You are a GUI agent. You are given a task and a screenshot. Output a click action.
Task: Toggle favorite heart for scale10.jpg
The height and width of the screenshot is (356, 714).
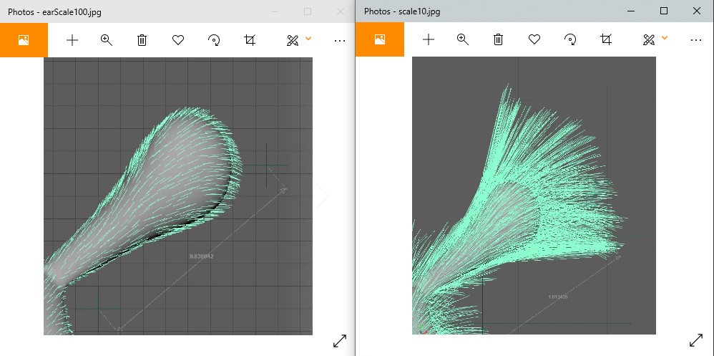[x=534, y=40]
